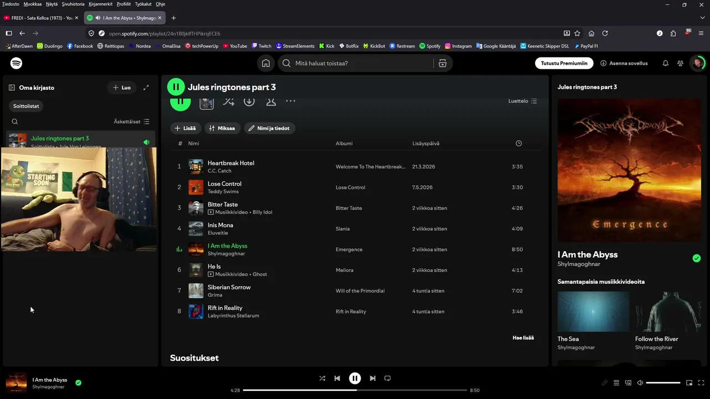The height and width of the screenshot is (399, 710).
Task: Switch to the FREDI YouTube tab
Action: click(x=42, y=18)
